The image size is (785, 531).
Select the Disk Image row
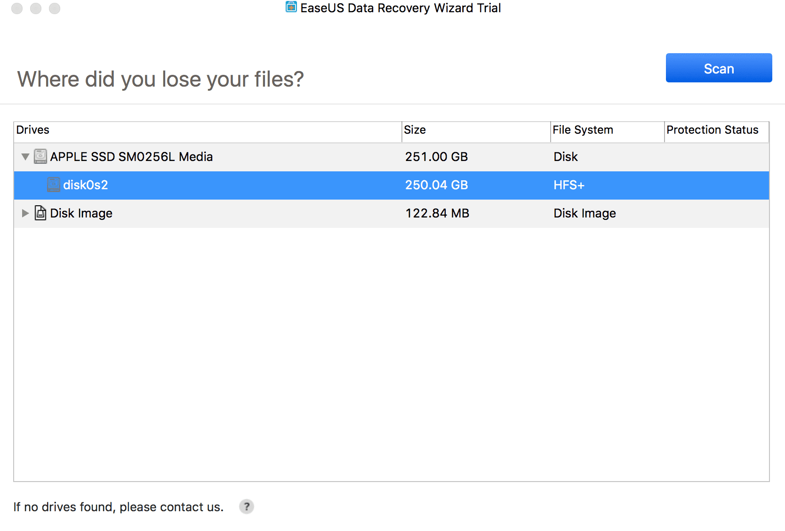(x=392, y=213)
